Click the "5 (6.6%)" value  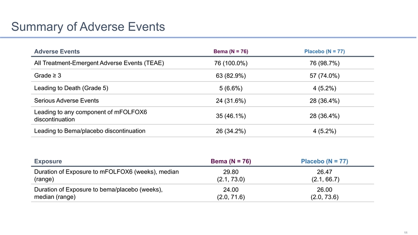pos(231,89)
